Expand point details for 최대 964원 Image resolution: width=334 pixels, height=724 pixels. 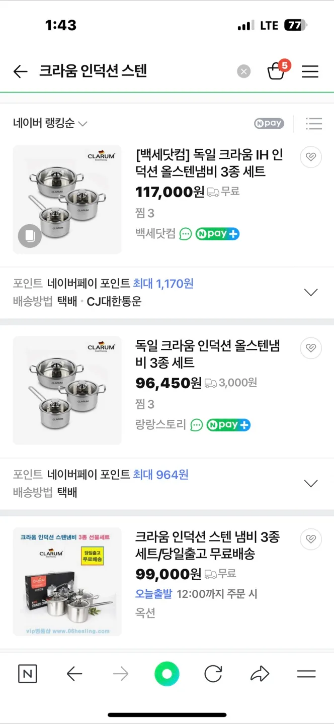coord(311,483)
